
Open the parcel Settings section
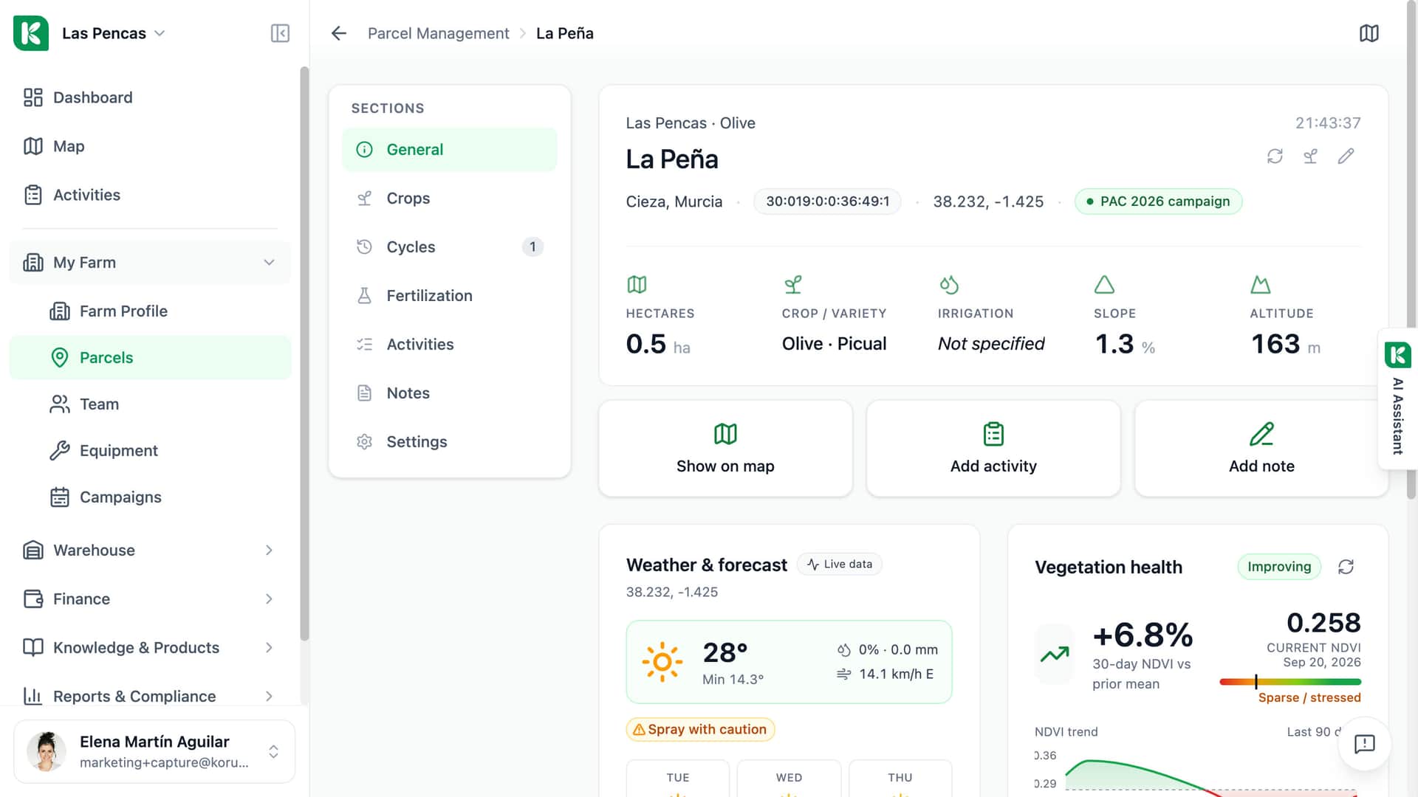449,442
